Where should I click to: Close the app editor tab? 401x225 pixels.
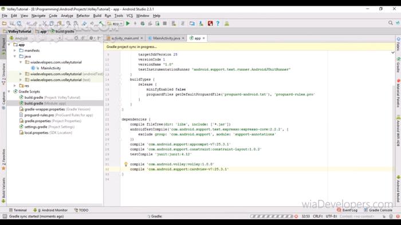point(204,38)
